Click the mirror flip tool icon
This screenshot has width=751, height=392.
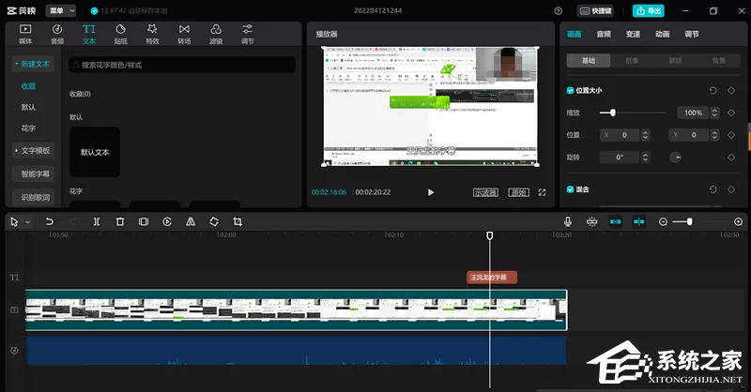click(x=191, y=221)
